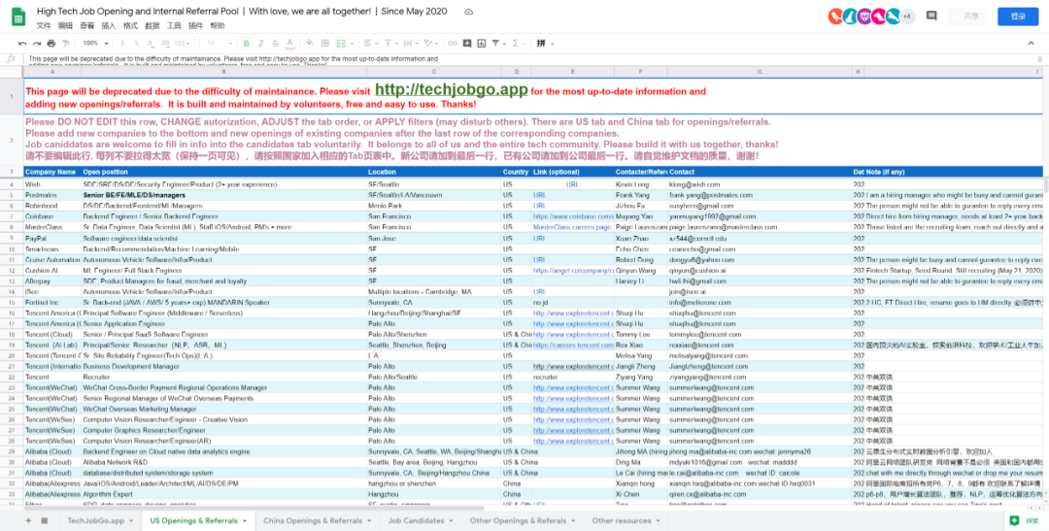The height and width of the screenshot is (531, 1049).
Task: Open the fill color bucket
Action: [x=311, y=44]
